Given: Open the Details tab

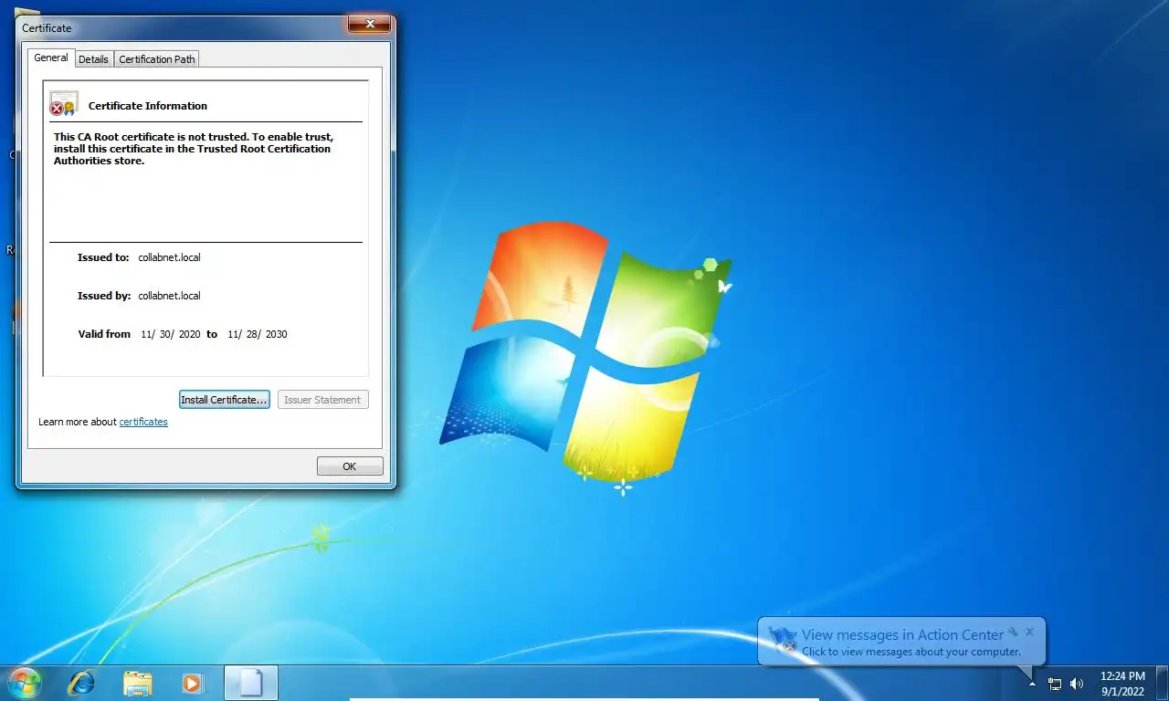Looking at the screenshot, I should tap(93, 59).
